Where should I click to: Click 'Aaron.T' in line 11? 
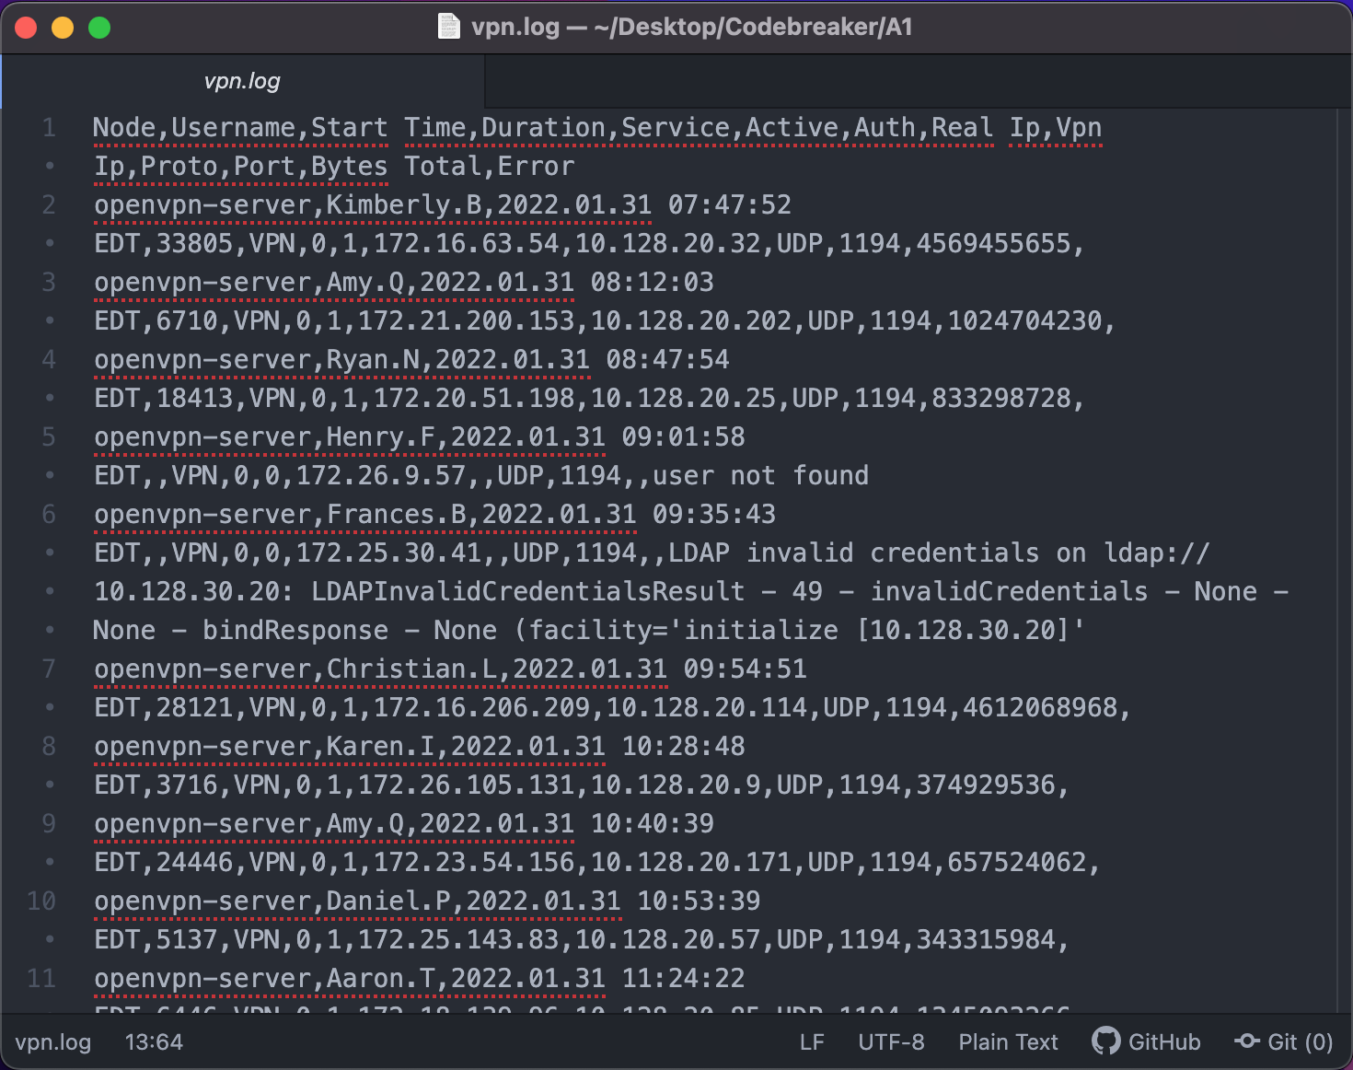tap(380, 978)
